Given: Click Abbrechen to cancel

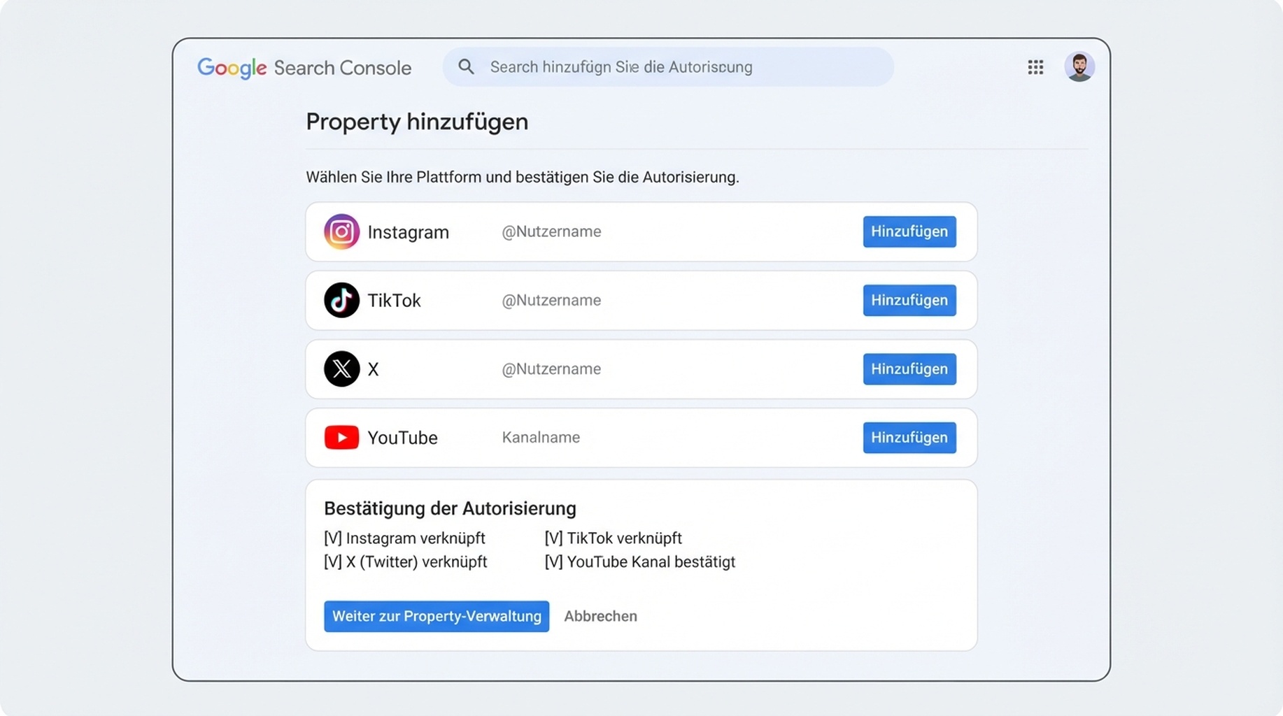Looking at the screenshot, I should 600,616.
